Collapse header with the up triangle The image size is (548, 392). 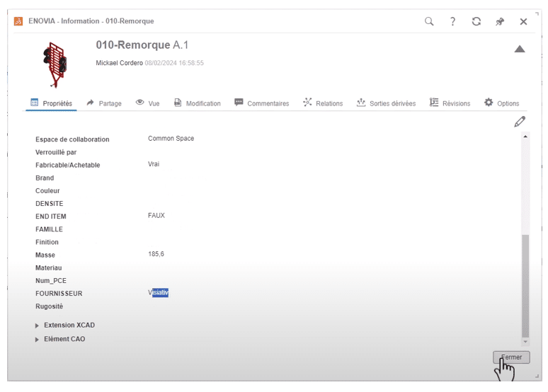click(x=519, y=49)
